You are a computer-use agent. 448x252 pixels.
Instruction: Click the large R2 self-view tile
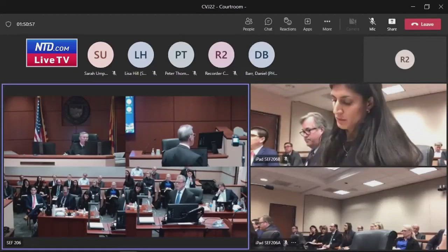405,59
